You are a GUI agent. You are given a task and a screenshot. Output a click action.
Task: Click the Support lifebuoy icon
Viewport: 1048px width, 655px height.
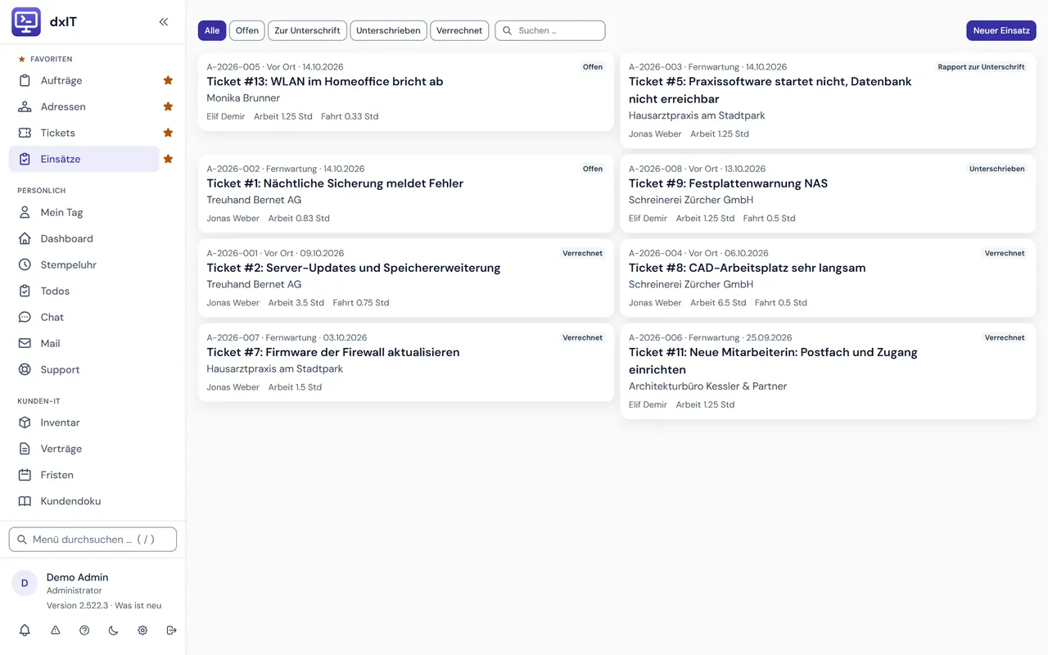pyautogui.click(x=25, y=369)
